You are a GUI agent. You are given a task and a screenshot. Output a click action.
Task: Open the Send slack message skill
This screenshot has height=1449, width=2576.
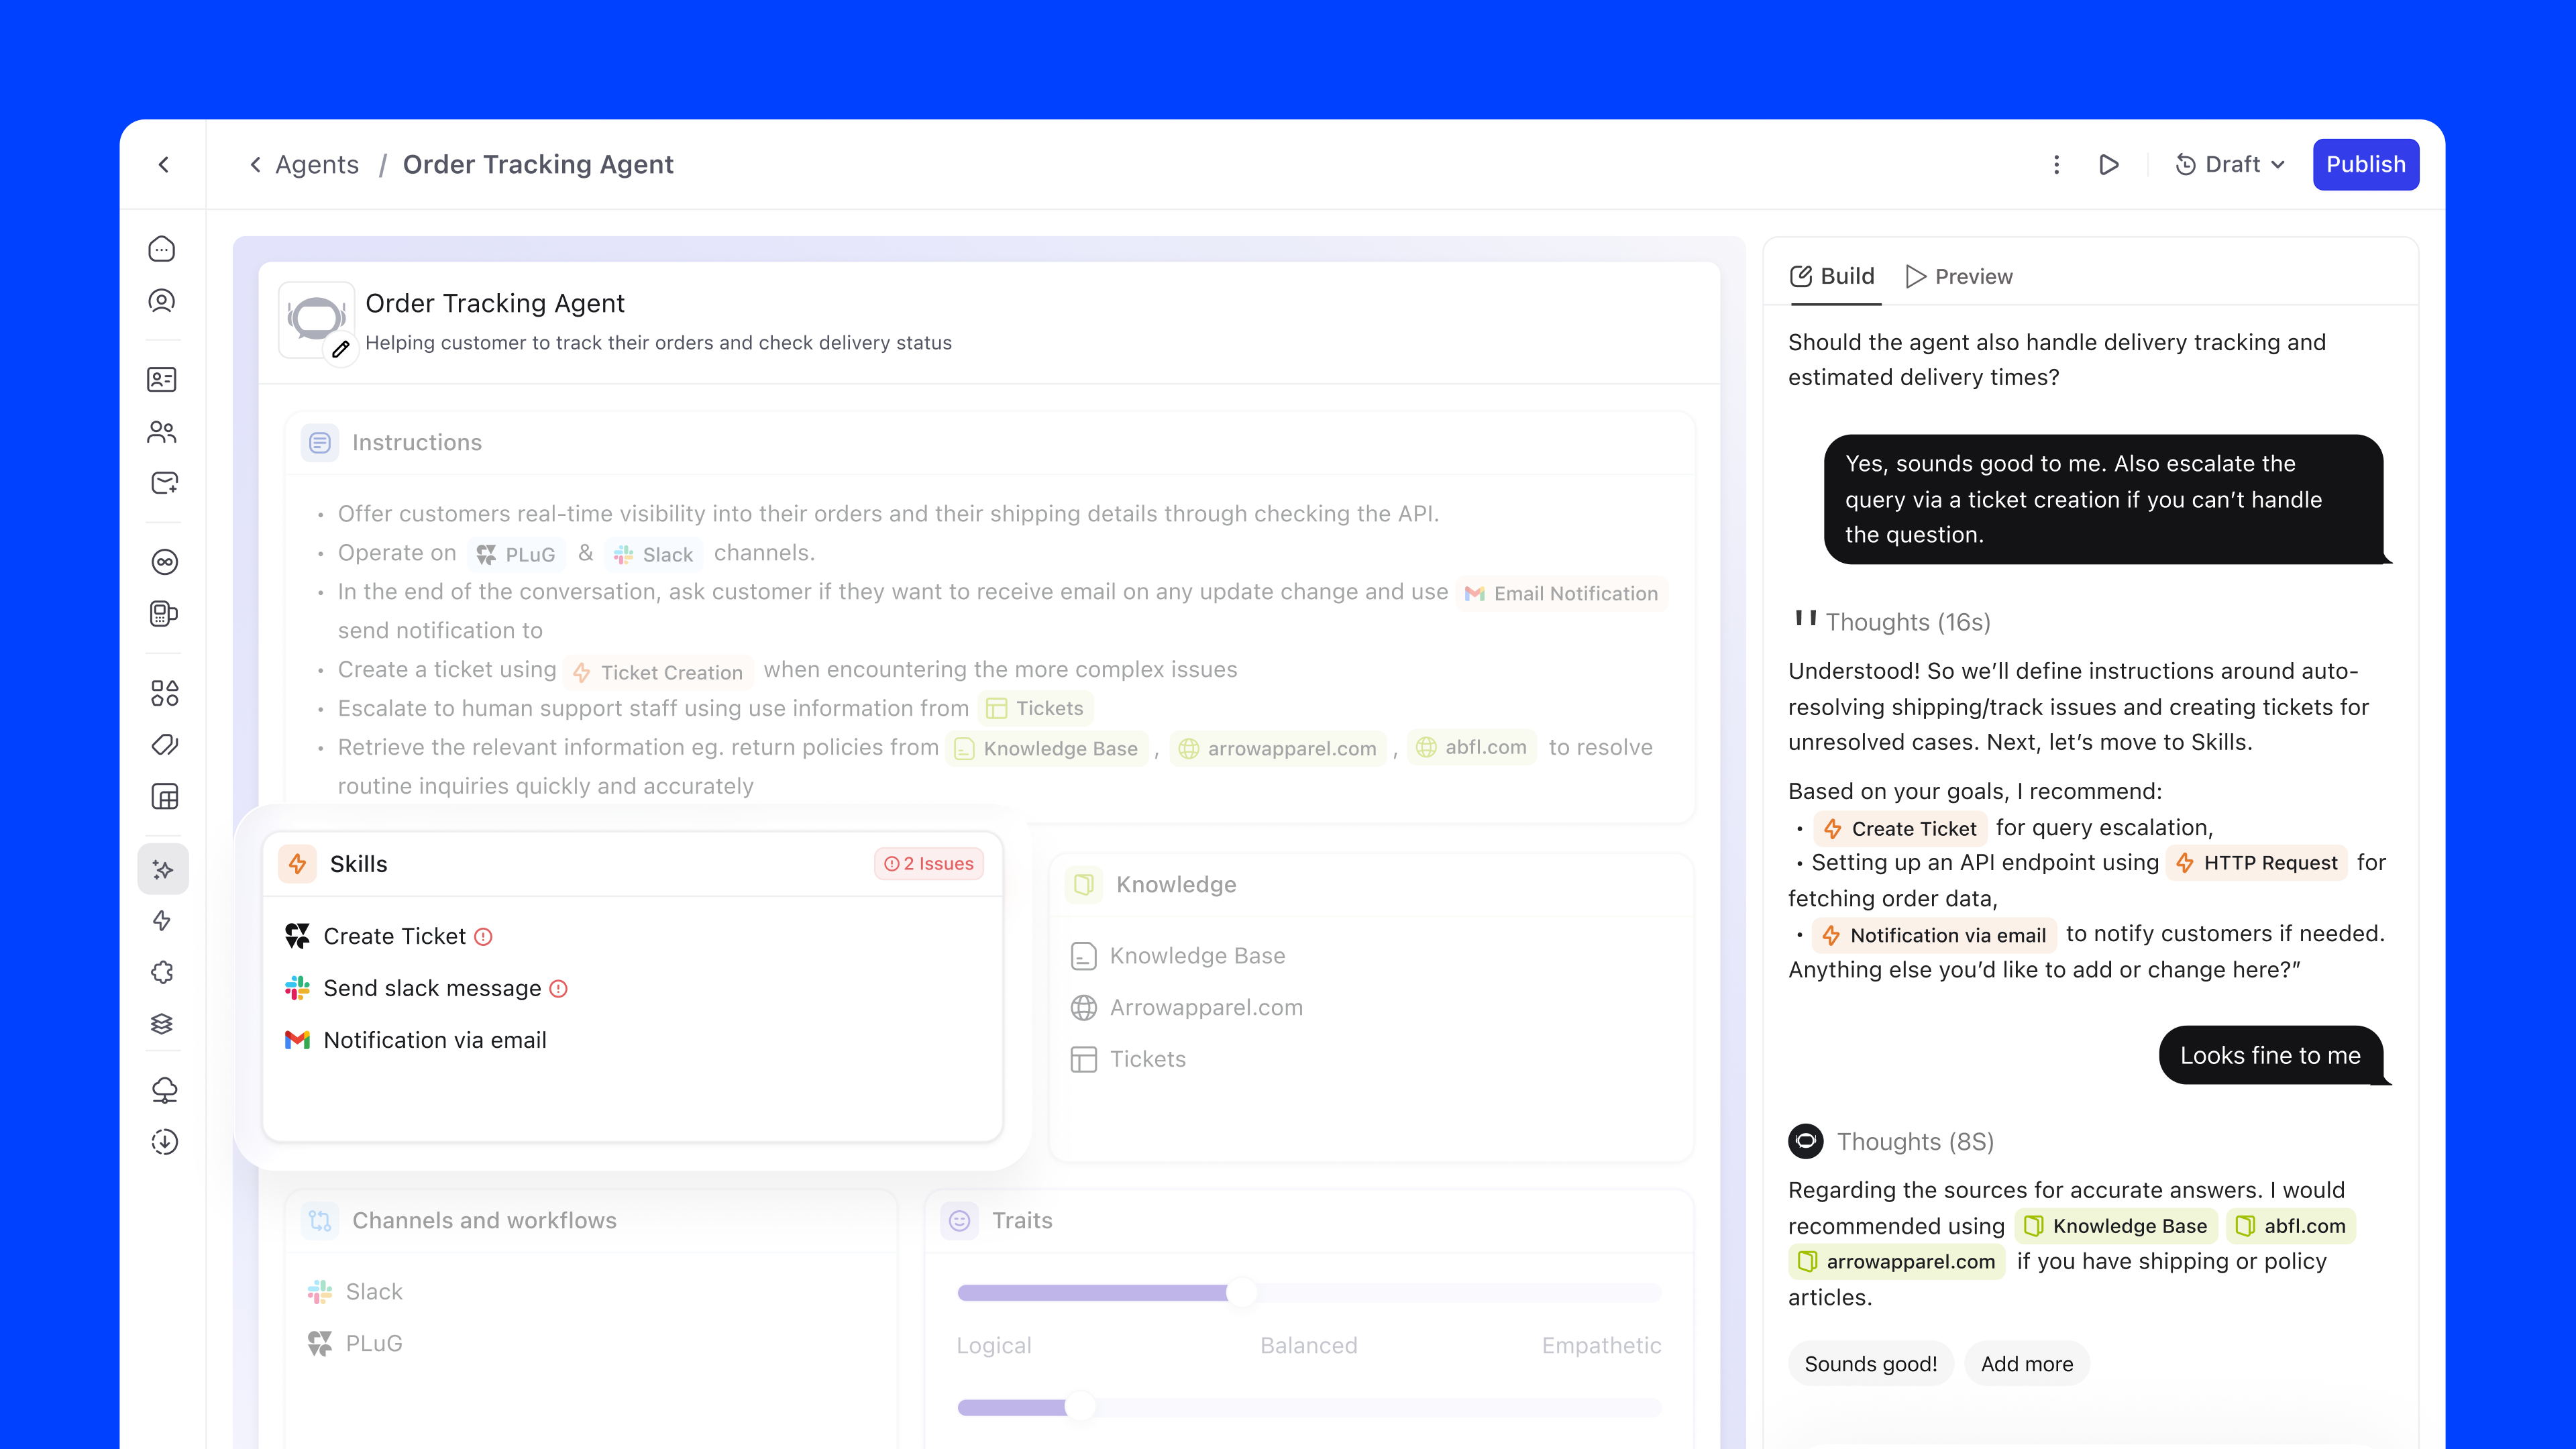pos(432,989)
